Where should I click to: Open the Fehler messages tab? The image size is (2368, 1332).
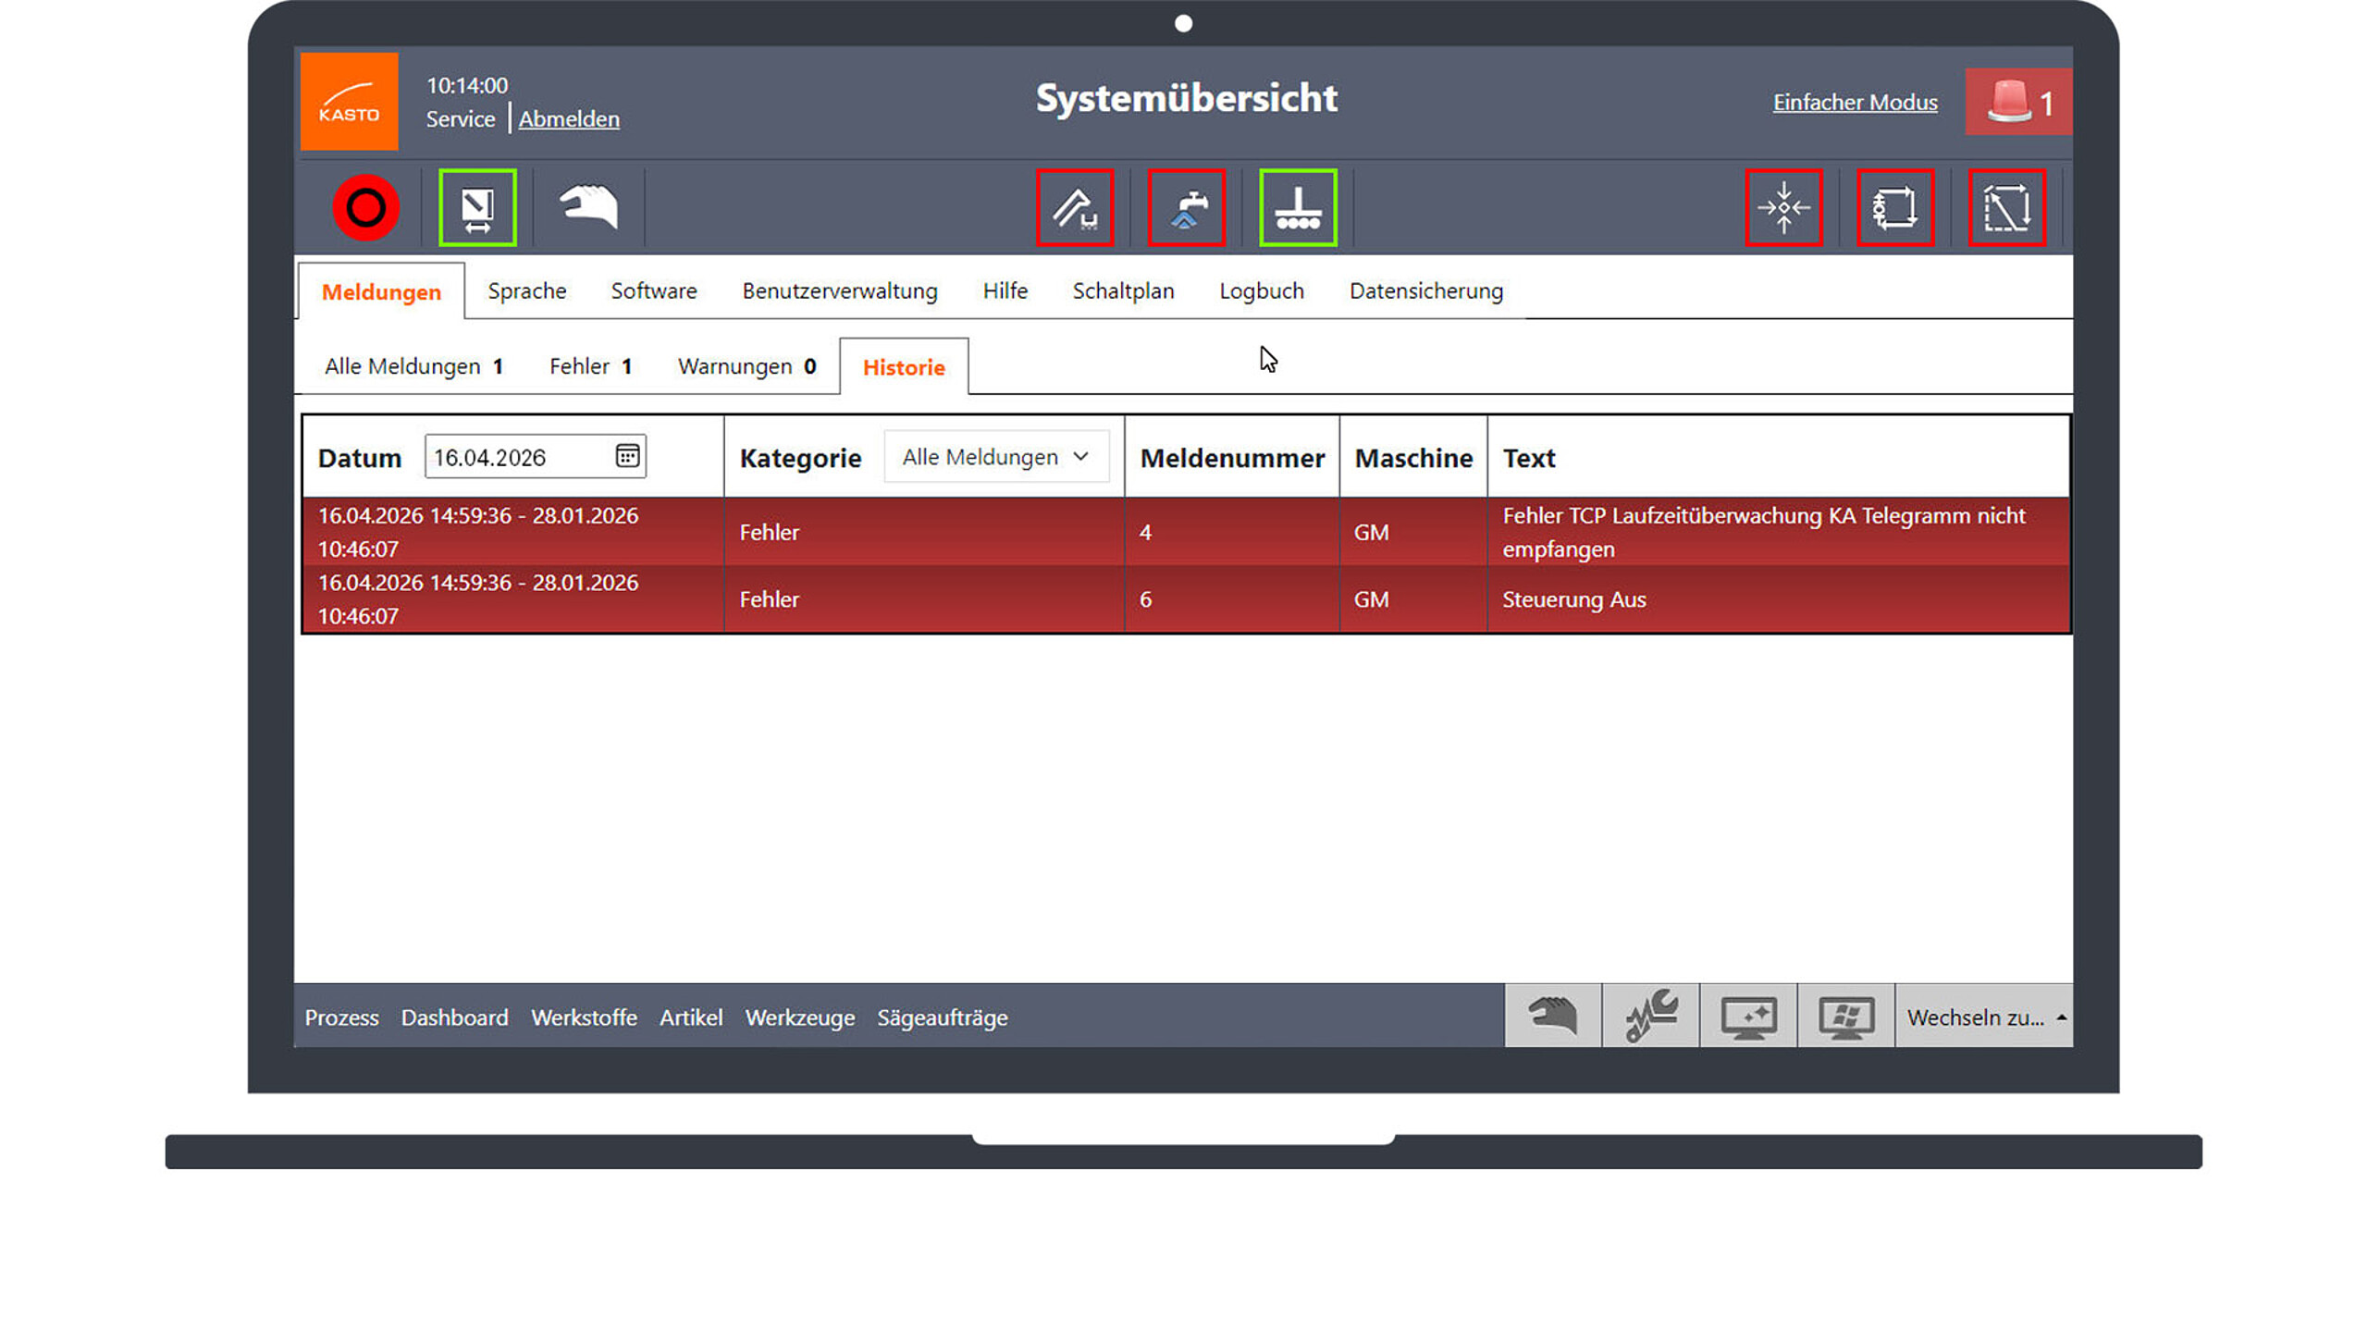[x=589, y=366]
